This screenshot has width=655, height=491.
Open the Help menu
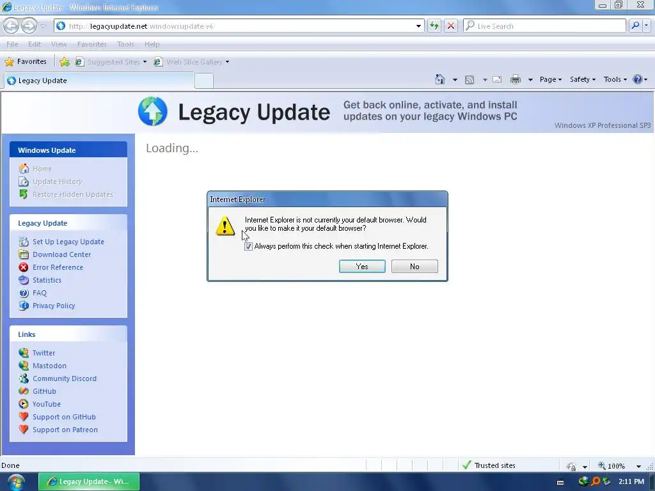pyautogui.click(x=152, y=44)
